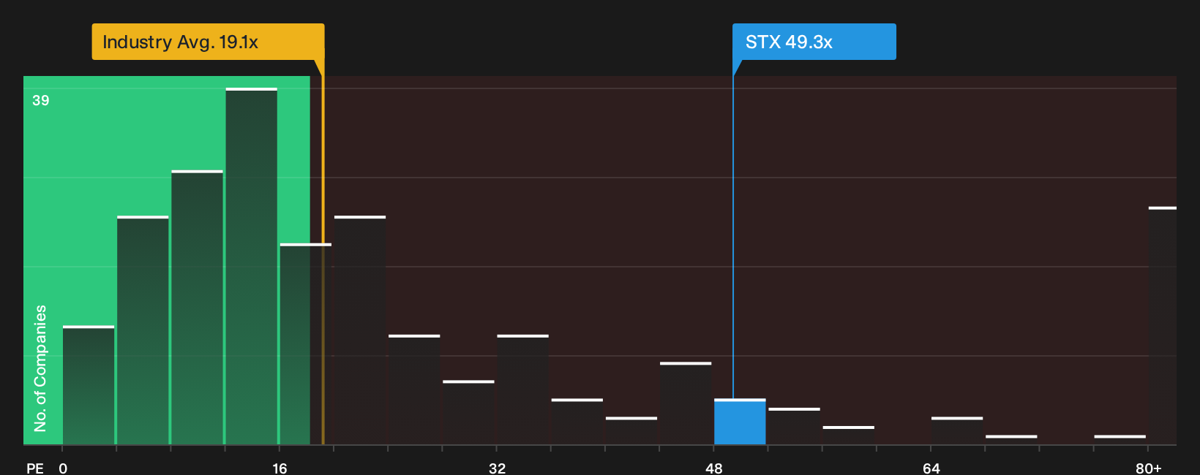Screen dimensions: 1200x475
Task: Click the '32' x-axis tick label
Action: coord(497,468)
